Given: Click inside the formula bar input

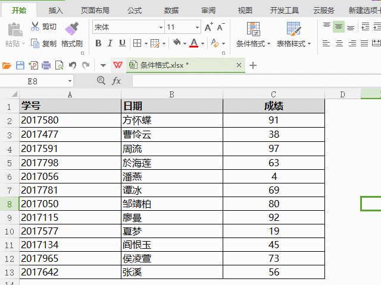Looking at the screenshot, I should (257, 81).
